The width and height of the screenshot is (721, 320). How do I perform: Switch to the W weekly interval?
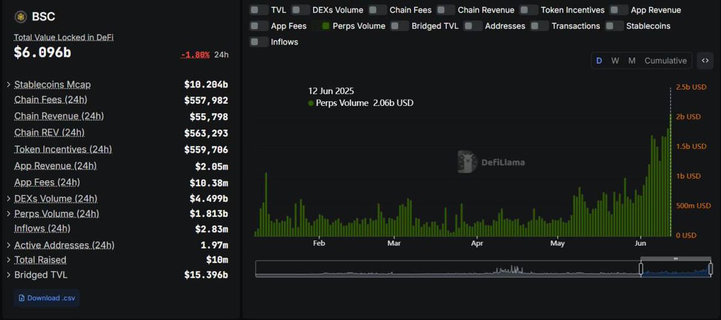pos(615,61)
